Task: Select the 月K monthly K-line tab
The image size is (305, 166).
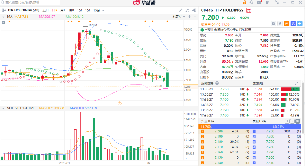Action: pos(72,10)
